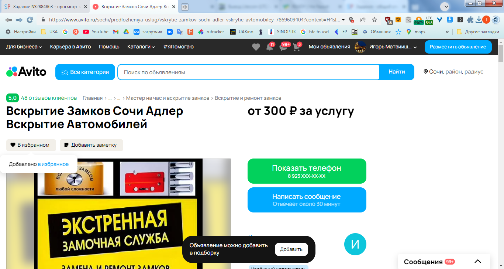Click seller avatar circle with letter И
504x269 pixels.
pyautogui.click(x=355, y=244)
